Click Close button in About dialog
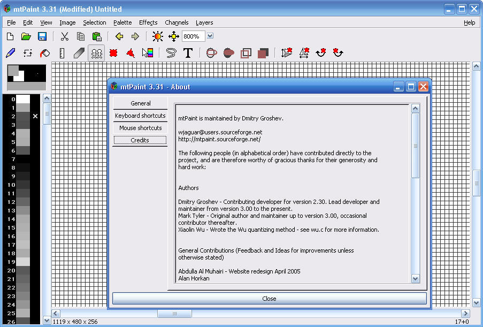 point(269,298)
